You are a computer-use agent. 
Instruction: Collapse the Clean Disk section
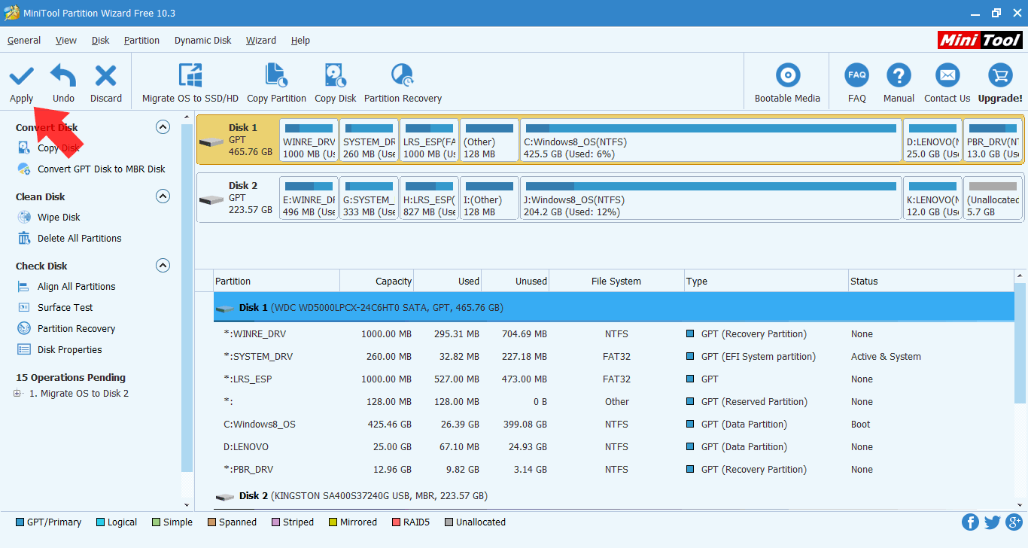coord(163,196)
